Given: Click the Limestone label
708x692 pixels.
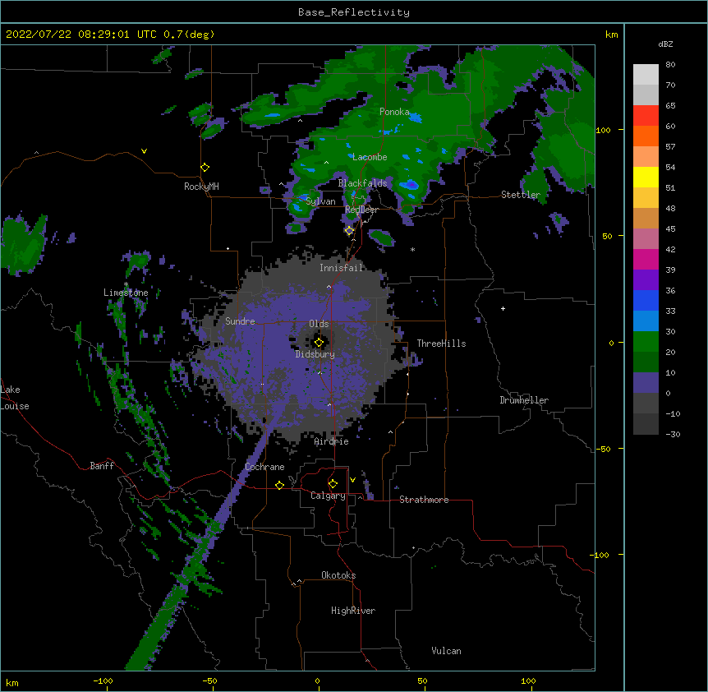Looking at the screenshot, I should pos(126,293).
